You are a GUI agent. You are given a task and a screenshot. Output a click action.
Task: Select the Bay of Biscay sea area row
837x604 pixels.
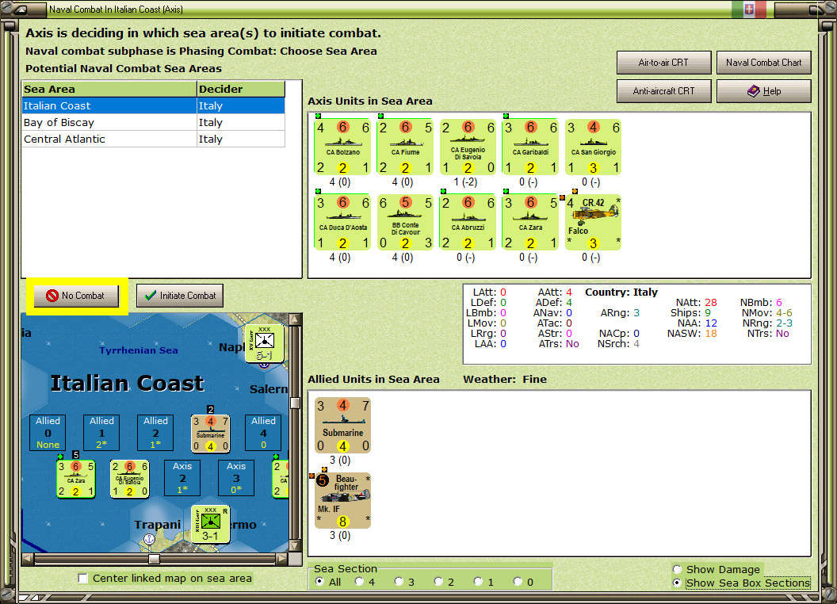[x=153, y=122]
